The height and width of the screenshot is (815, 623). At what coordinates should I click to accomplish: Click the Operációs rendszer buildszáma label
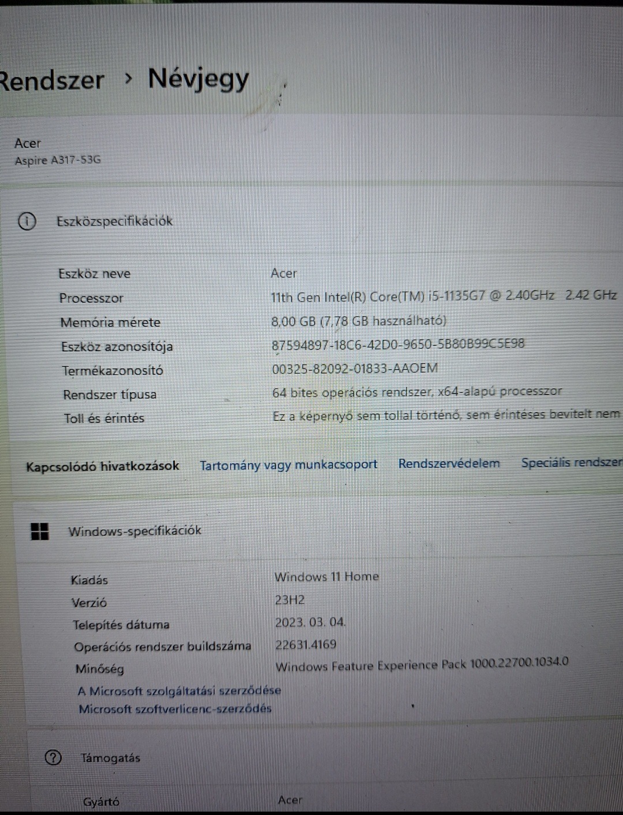(162, 647)
